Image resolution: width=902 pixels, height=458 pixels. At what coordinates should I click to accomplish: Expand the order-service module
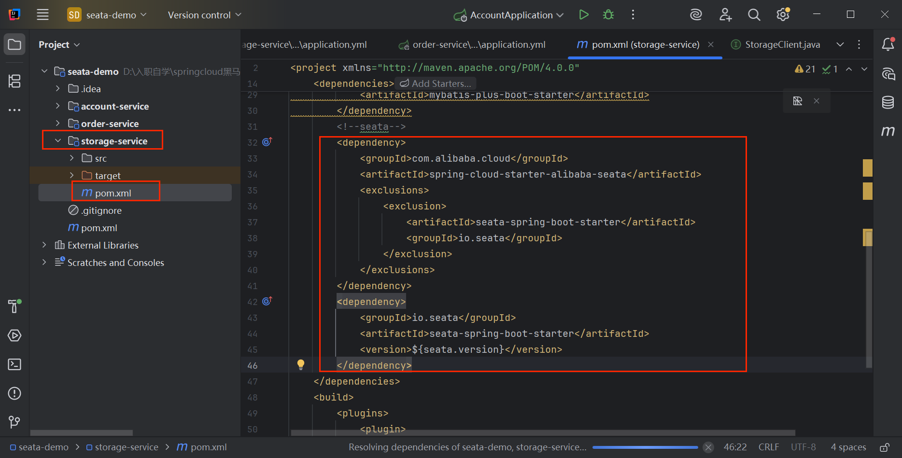(x=58, y=124)
